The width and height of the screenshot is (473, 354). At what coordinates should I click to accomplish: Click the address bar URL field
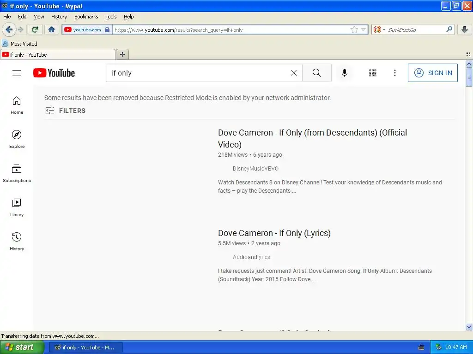tap(231, 30)
